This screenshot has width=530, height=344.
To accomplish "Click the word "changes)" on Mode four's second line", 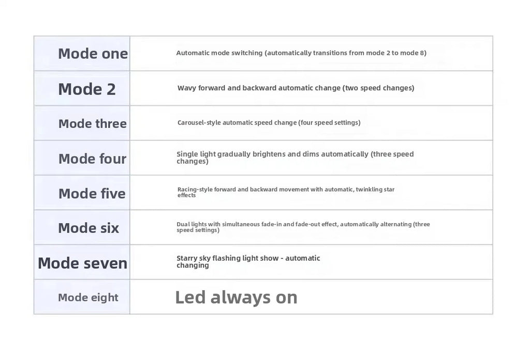I will [193, 161].
